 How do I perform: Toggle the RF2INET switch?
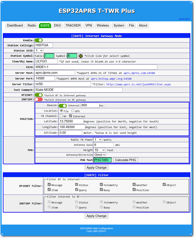pos(39,95)
